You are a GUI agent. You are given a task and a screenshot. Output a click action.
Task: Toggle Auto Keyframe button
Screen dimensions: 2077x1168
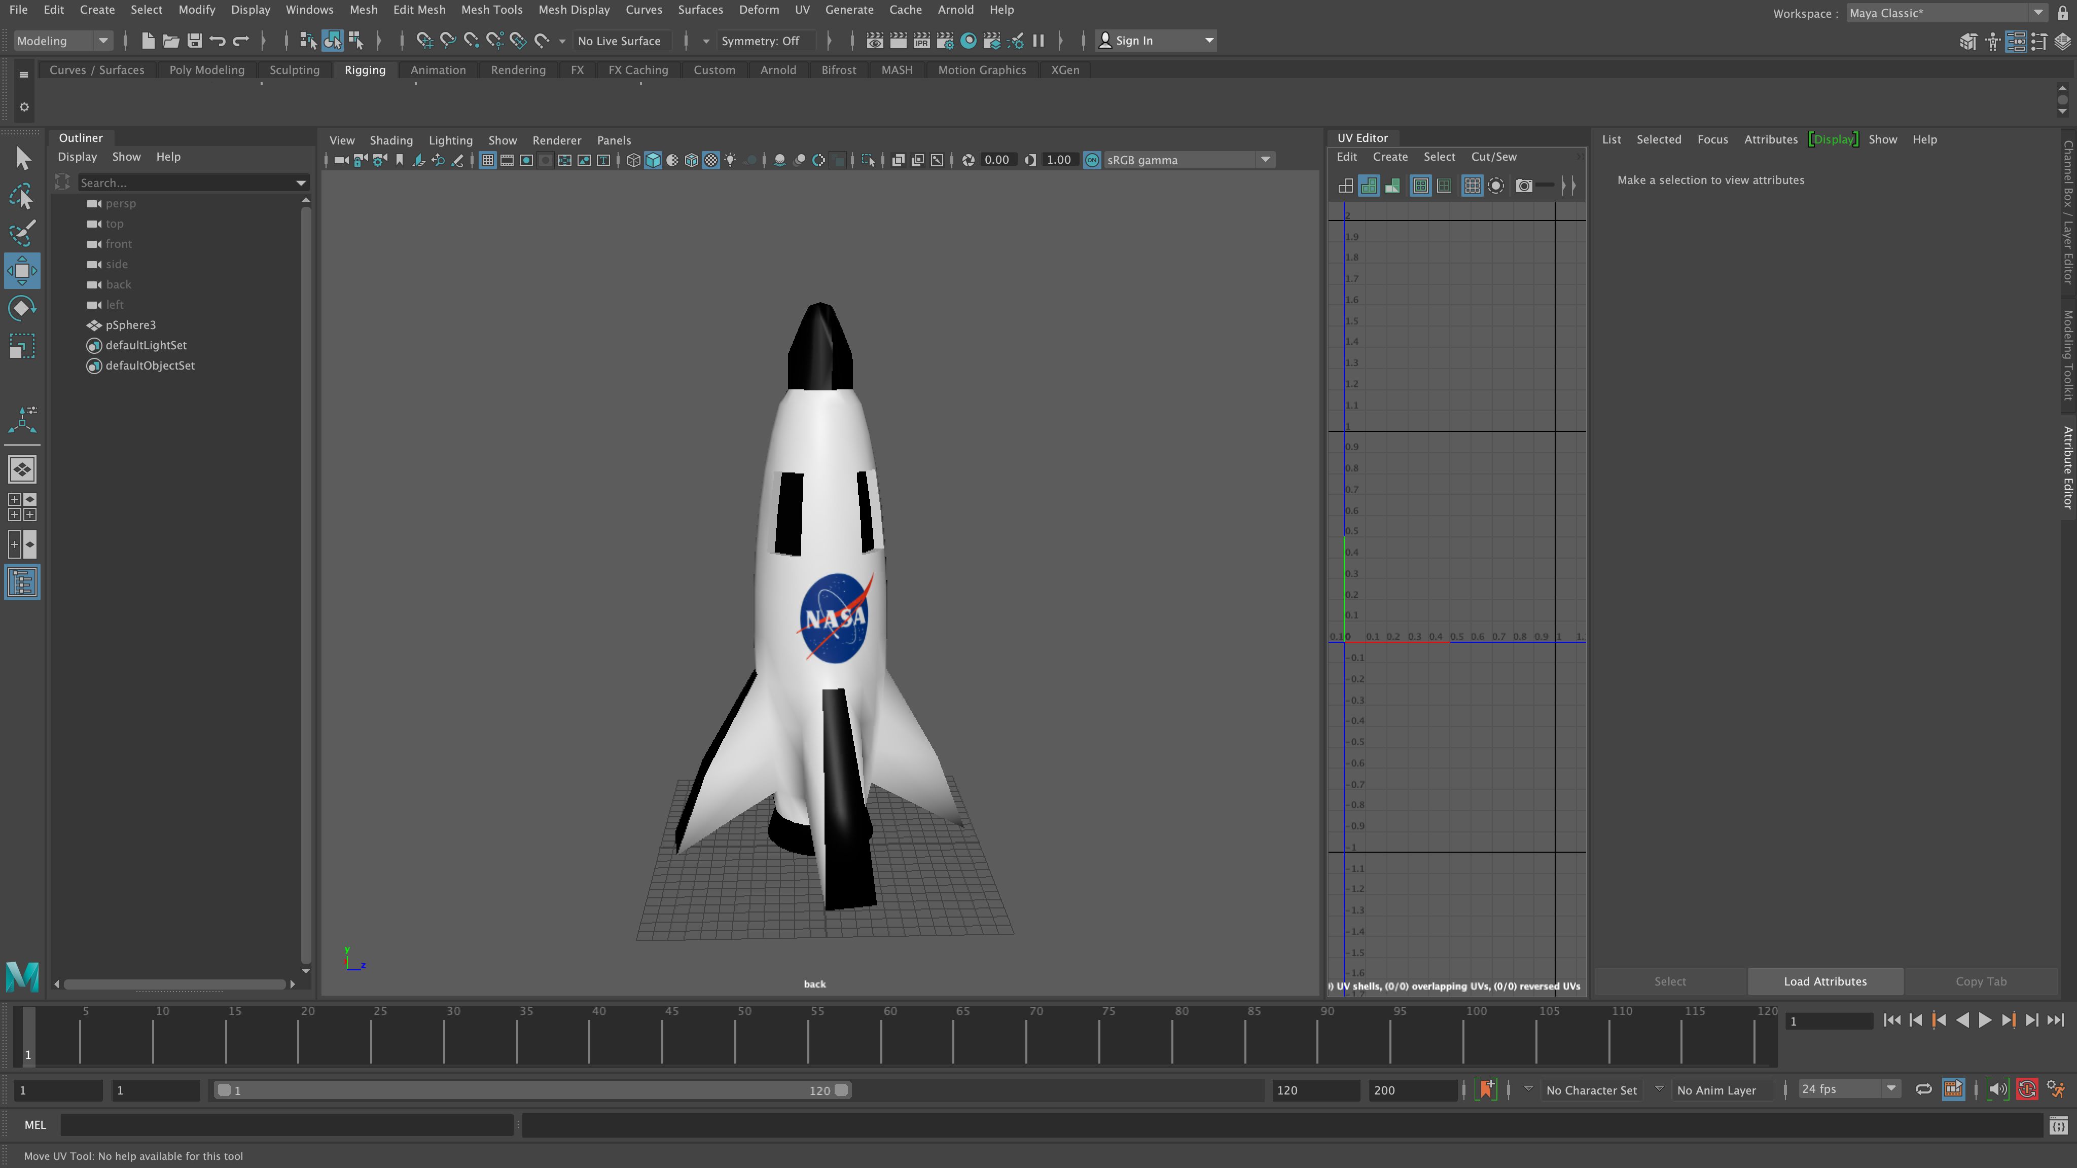pyautogui.click(x=2027, y=1090)
